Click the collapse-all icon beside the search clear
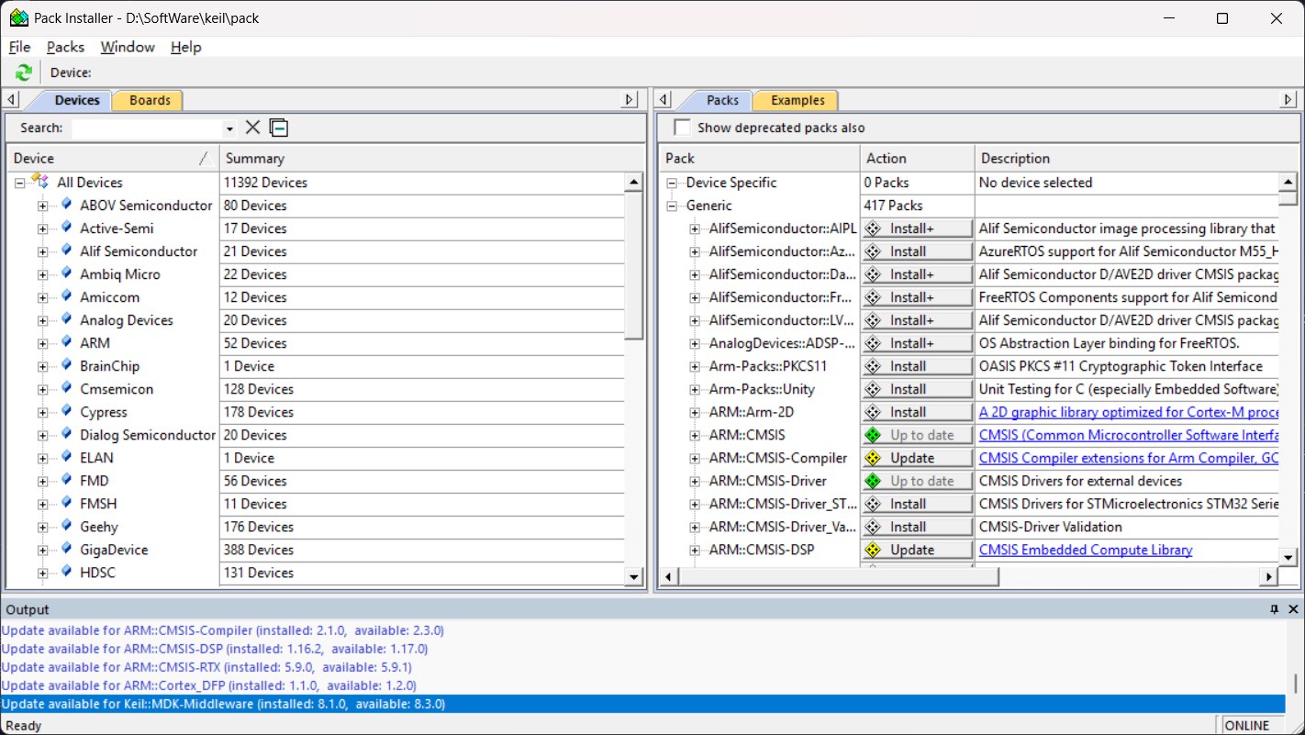 click(x=279, y=128)
